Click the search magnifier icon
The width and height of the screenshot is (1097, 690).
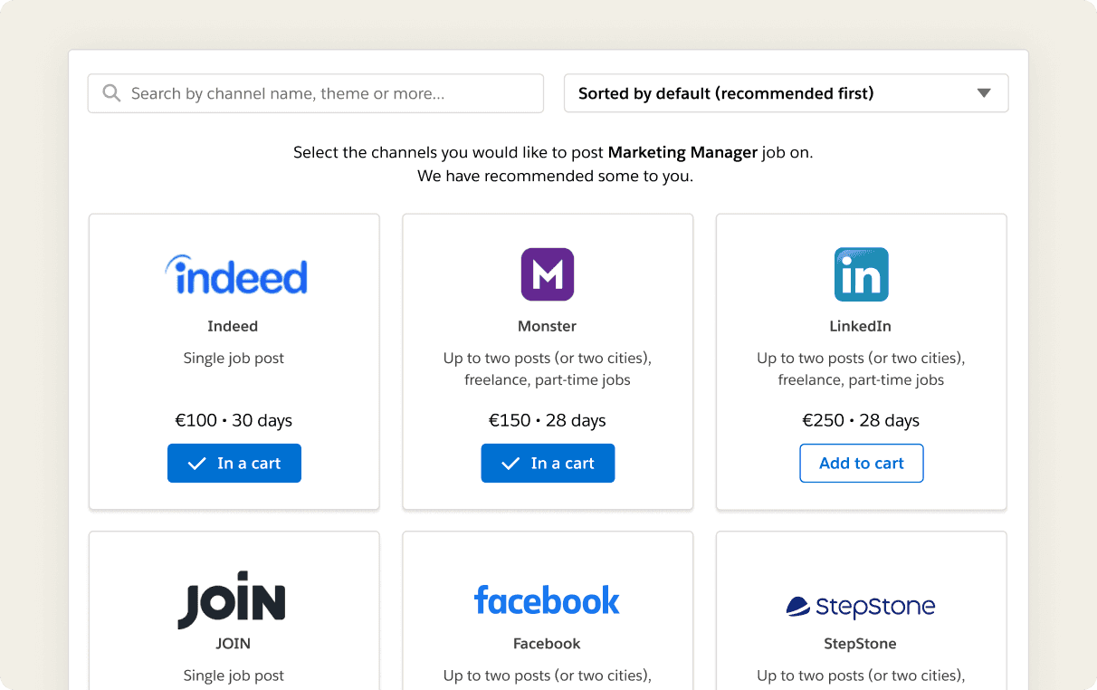111,93
